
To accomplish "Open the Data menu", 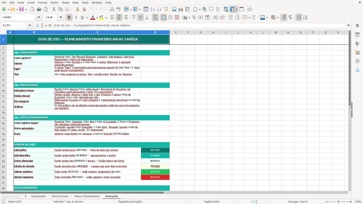I will coord(75,2).
